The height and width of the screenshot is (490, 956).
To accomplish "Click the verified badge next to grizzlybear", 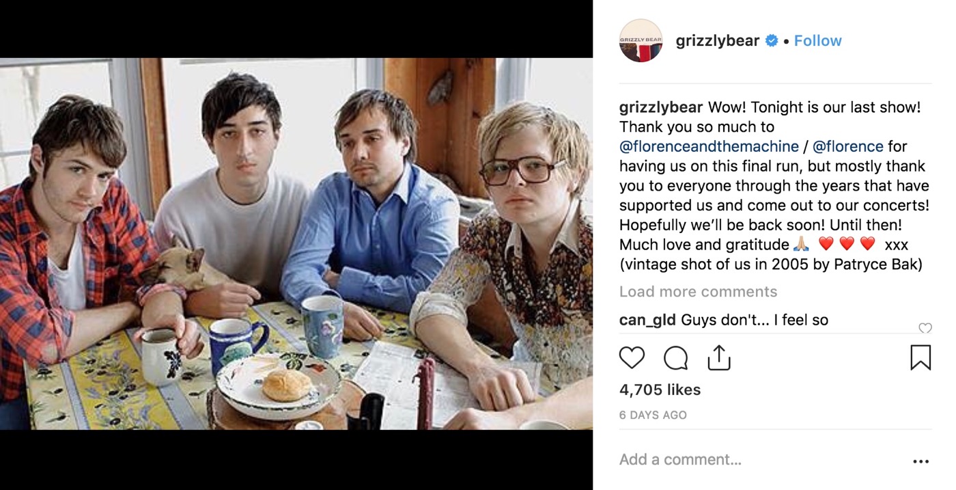I will (x=772, y=41).
